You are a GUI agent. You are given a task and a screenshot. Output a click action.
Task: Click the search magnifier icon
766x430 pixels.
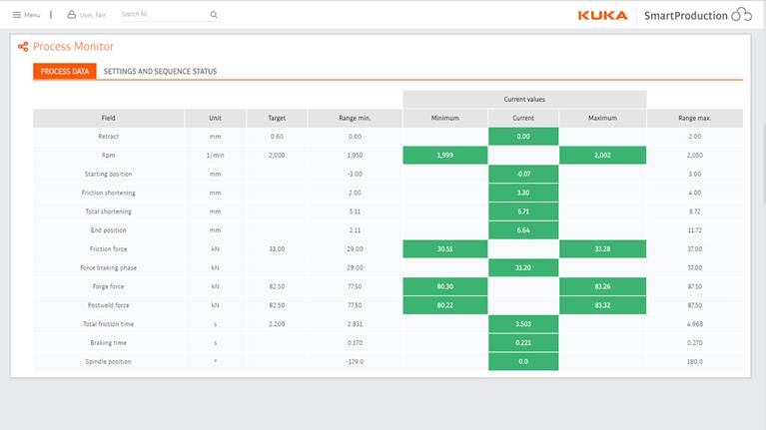214,15
